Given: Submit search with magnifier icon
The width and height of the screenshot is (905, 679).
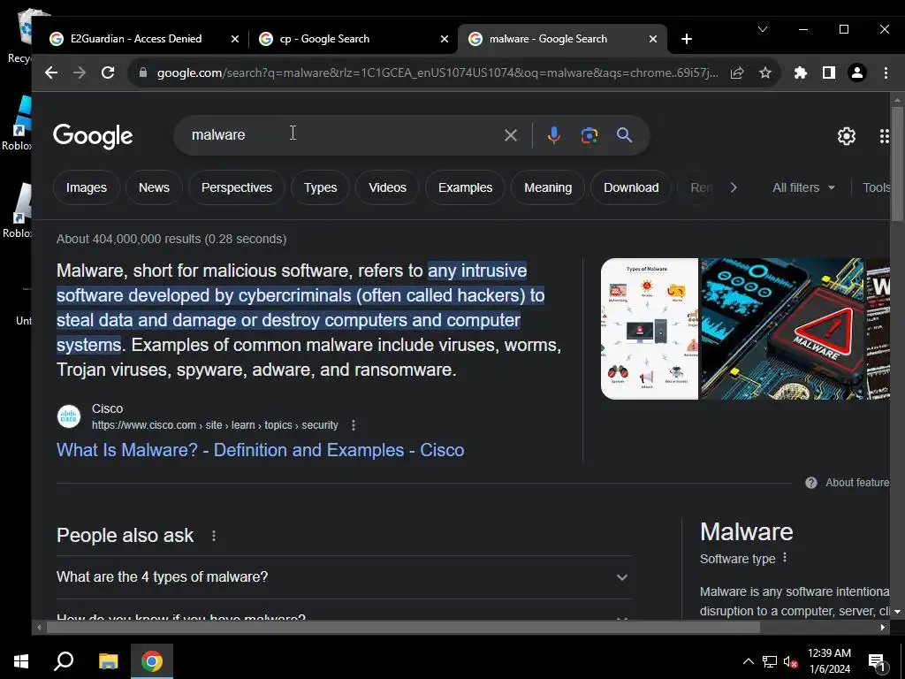Looking at the screenshot, I should (625, 135).
